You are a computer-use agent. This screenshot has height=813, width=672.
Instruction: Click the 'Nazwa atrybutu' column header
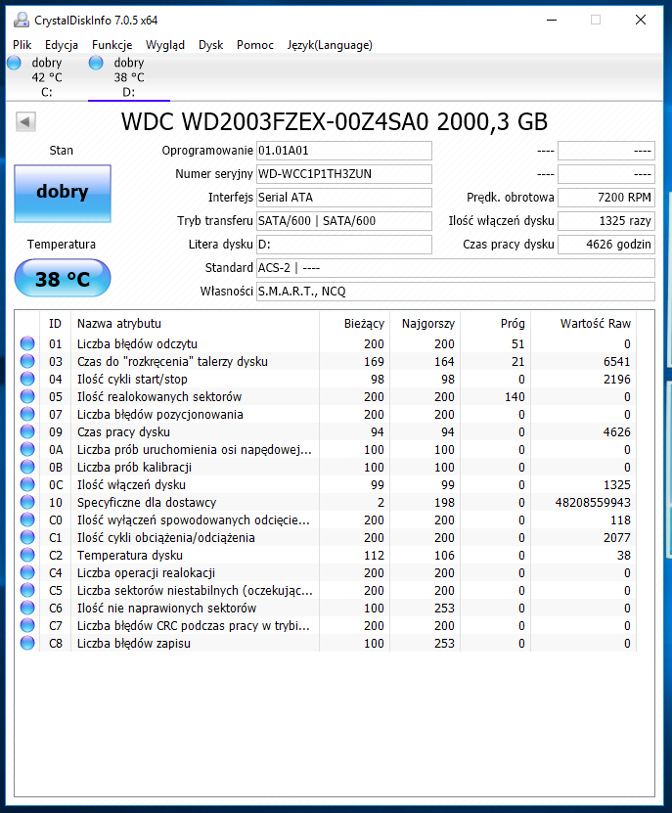tap(195, 324)
